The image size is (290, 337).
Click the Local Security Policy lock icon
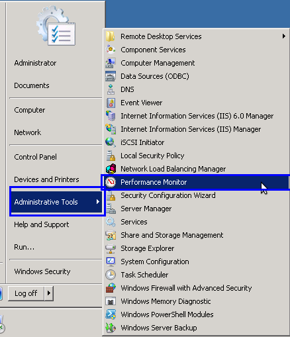pyautogui.click(x=111, y=156)
